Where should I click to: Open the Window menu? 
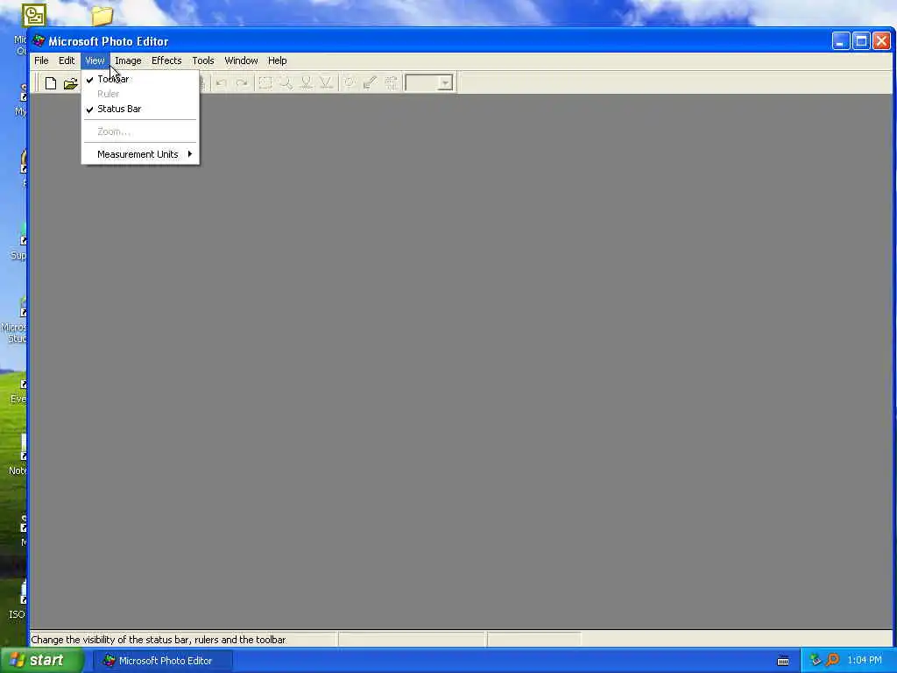pos(241,60)
